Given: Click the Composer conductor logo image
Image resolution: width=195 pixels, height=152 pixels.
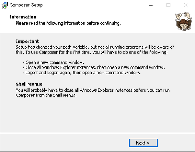Looking at the screenshot, I should tap(184, 21).
